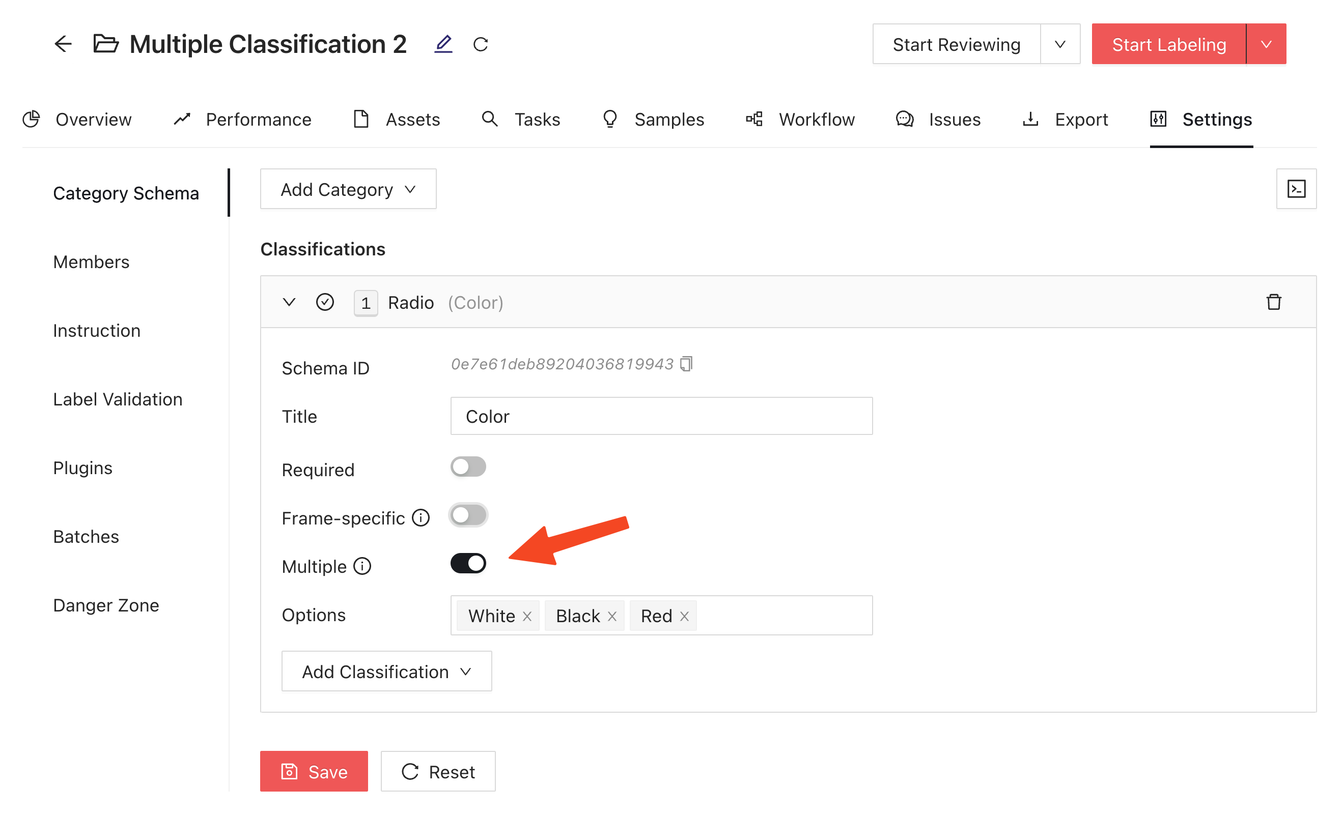
Task: Save the classification settings
Action: 314,771
